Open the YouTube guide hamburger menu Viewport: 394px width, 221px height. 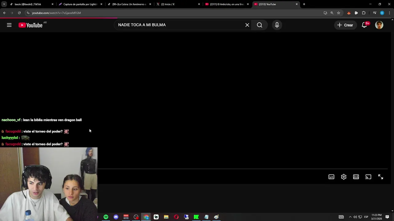9,25
